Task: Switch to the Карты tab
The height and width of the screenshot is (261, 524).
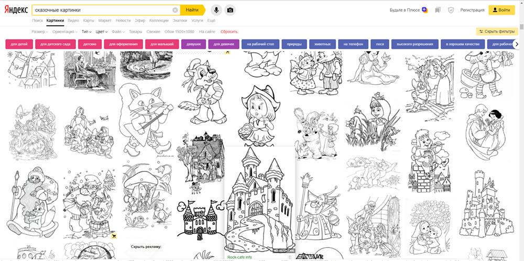Action: pos(89,20)
